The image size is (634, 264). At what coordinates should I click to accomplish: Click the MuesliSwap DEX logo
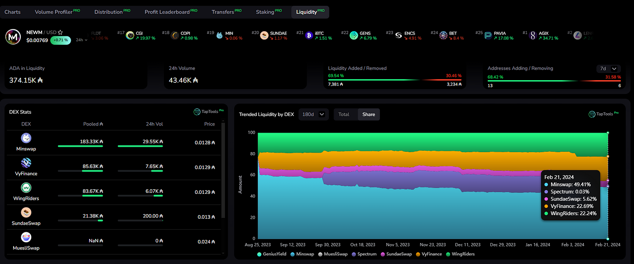tap(26, 236)
